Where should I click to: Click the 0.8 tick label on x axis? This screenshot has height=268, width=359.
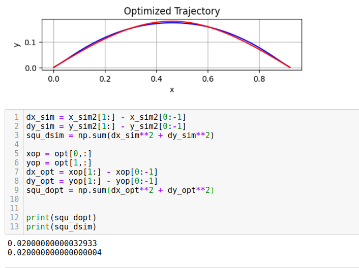coord(259,79)
